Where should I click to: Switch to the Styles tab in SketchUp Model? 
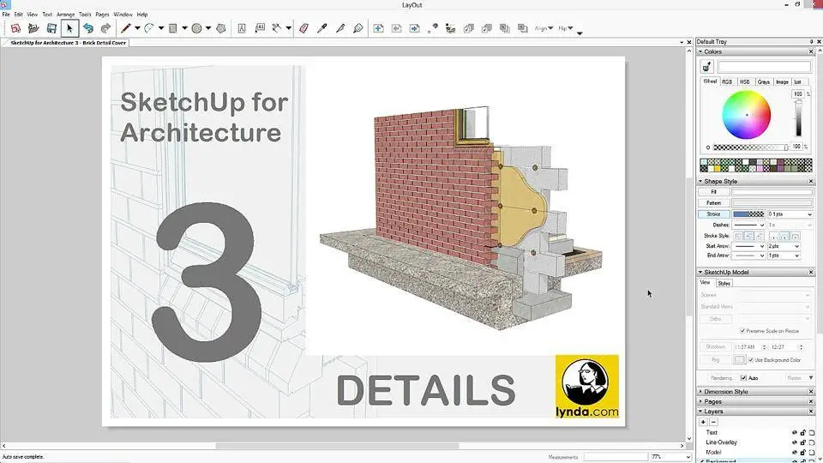pos(724,284)
